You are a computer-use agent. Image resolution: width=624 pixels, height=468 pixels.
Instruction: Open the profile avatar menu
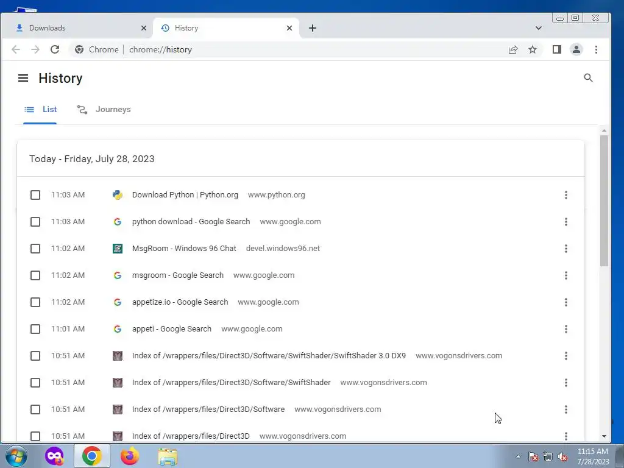[x=576, y=49]
